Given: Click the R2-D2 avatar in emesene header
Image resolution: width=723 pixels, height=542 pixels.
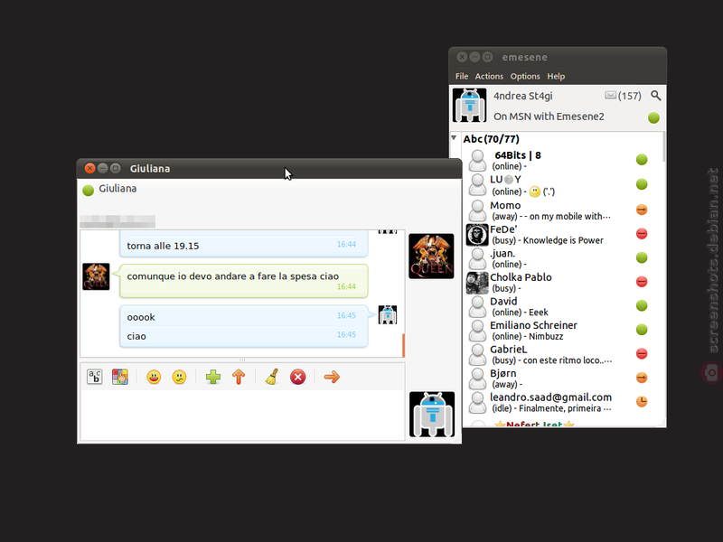Looking at the screenshot, I should pos(469,105).
